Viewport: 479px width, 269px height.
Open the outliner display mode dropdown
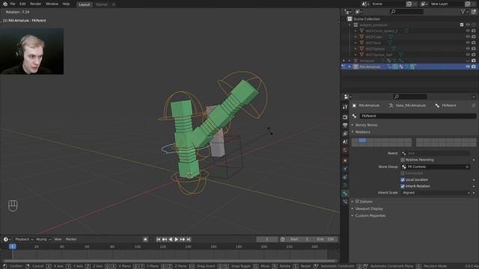(347, 12)
